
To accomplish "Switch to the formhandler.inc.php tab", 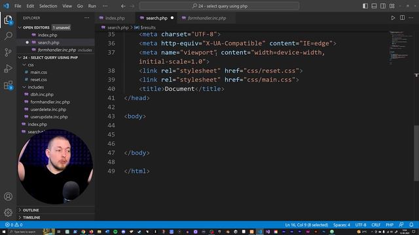I will [x=207, y=18].
